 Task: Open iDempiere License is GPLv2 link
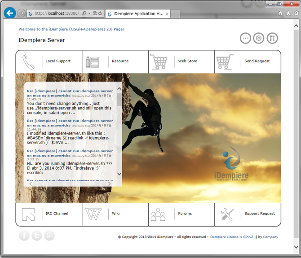pos(231,237)
